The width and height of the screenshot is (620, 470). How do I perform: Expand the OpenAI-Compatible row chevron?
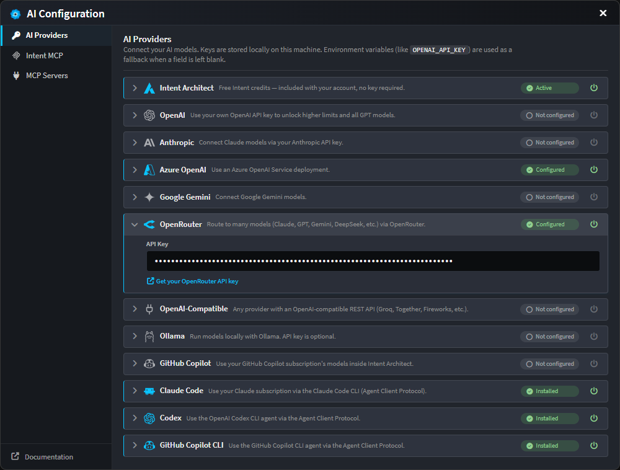click(135, 309)
